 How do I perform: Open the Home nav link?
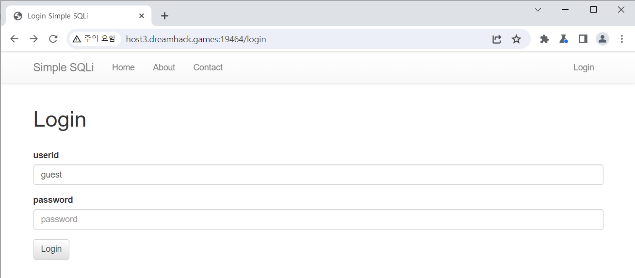123,67
